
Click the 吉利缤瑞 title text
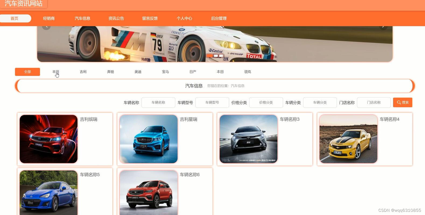(89, 119)
